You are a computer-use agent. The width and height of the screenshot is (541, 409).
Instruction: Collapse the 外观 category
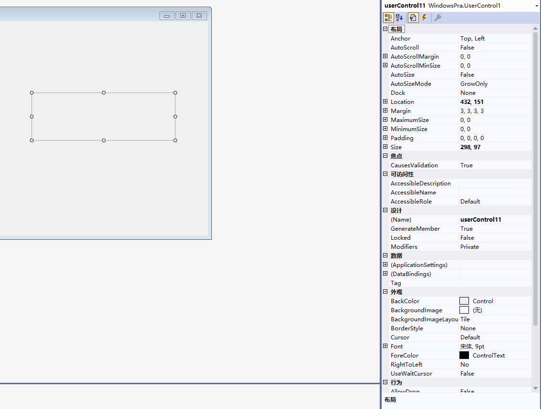pyautogui.click(x=385, y=292)
